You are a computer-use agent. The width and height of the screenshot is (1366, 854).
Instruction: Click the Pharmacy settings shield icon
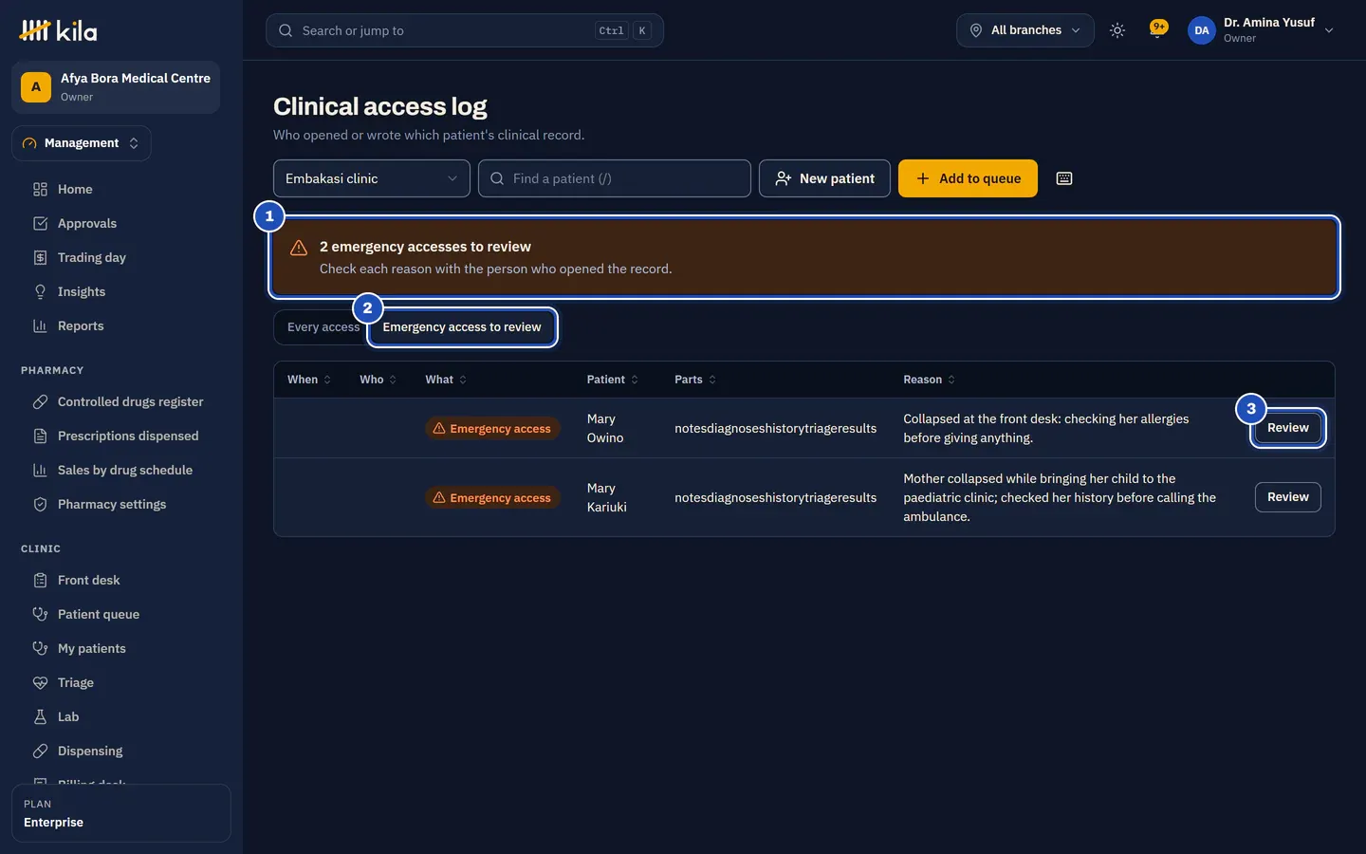(40, 504)
